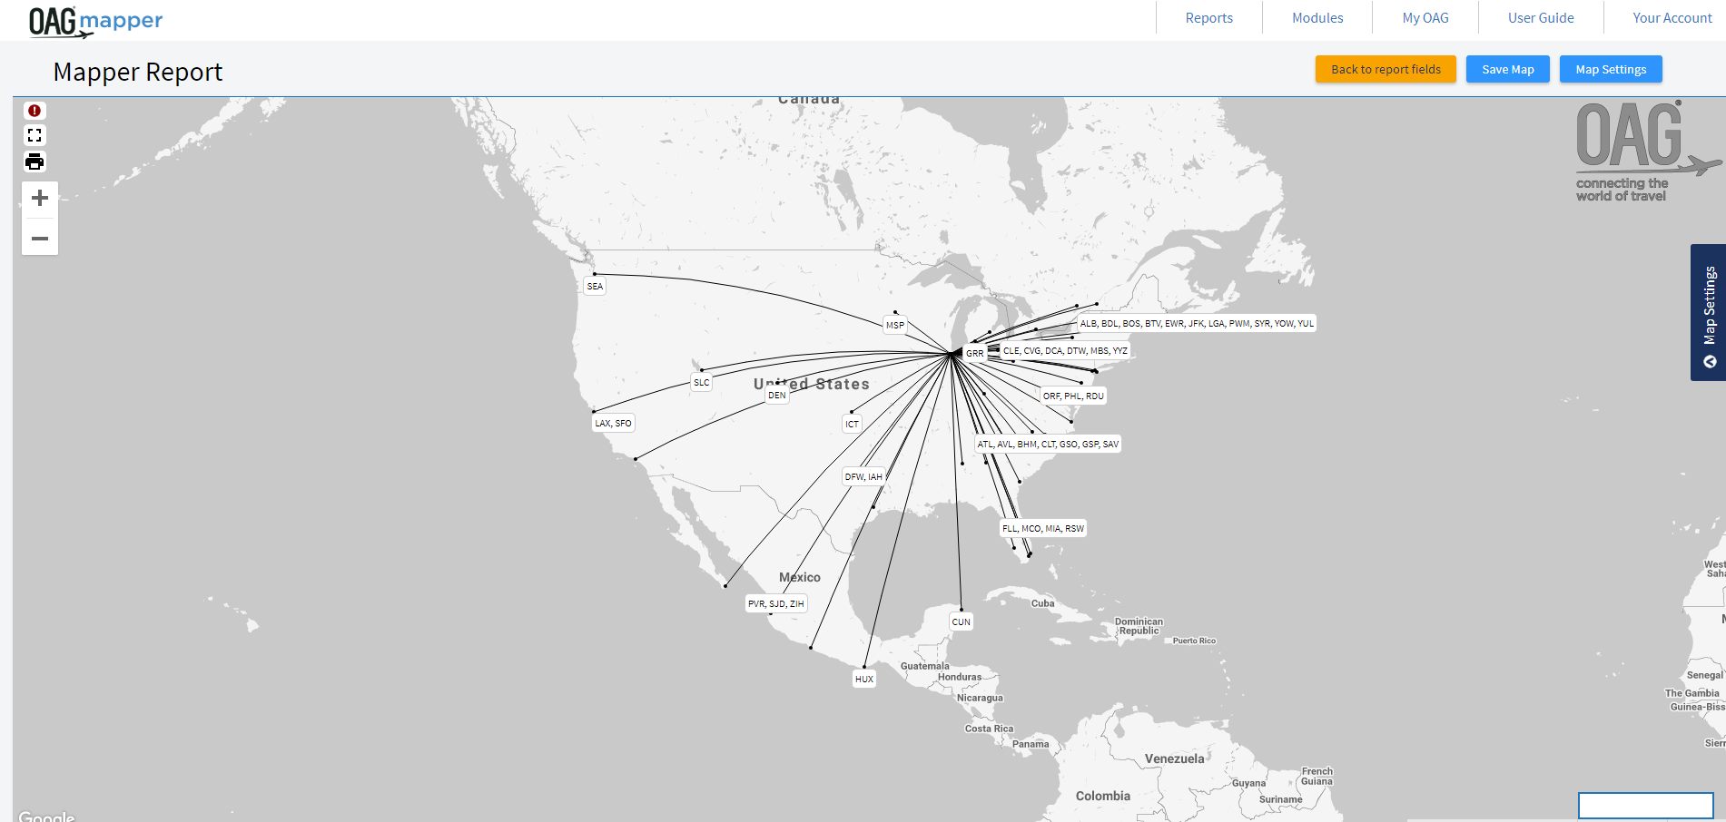
Task: Save the current map
Action: click(x=1507, y=70)
